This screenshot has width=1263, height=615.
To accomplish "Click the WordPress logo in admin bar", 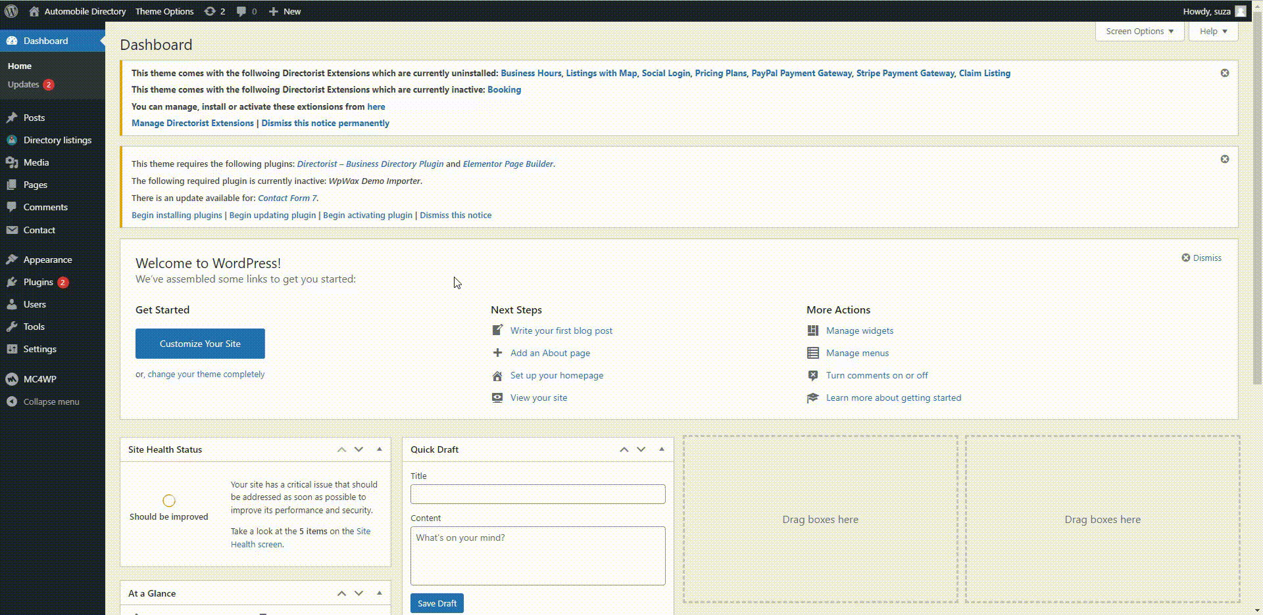I will tap(11, 11).
